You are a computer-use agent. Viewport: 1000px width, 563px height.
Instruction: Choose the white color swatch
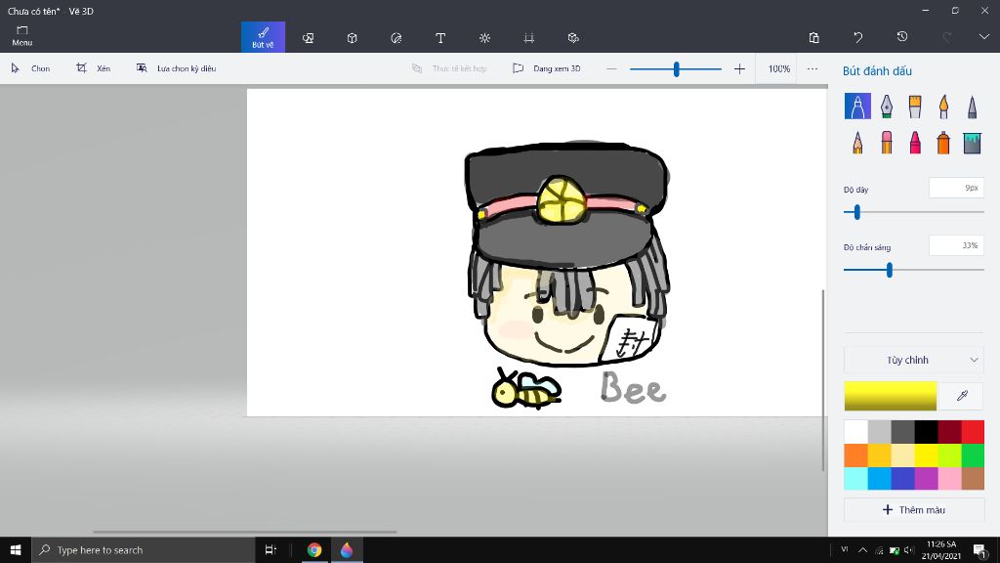pos(855,431)
